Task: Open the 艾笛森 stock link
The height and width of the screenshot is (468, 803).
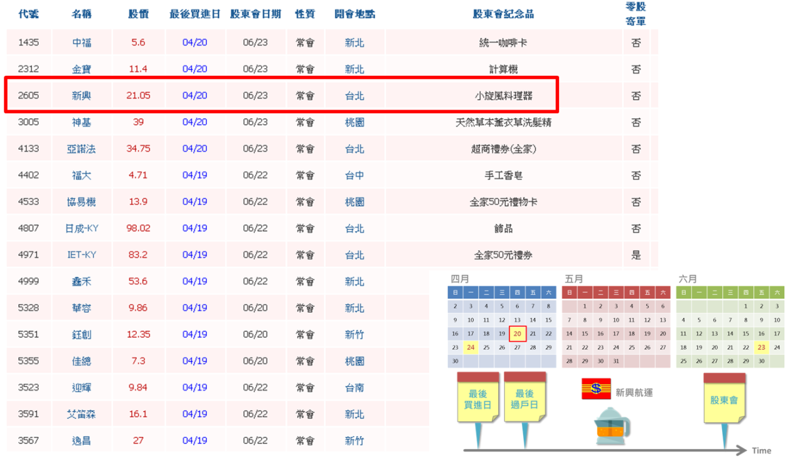Action: pos(82,414)
